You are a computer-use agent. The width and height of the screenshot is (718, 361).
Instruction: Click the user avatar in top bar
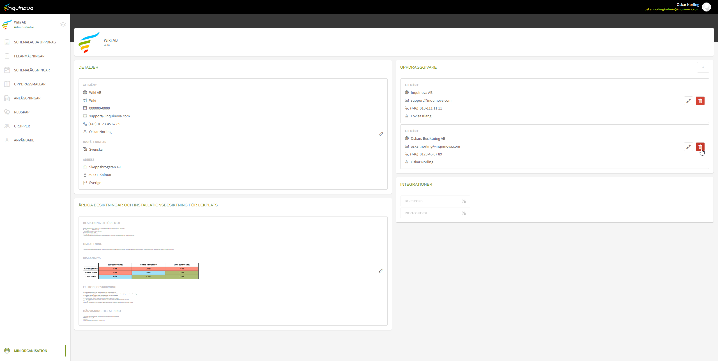(x=706, y=7)
